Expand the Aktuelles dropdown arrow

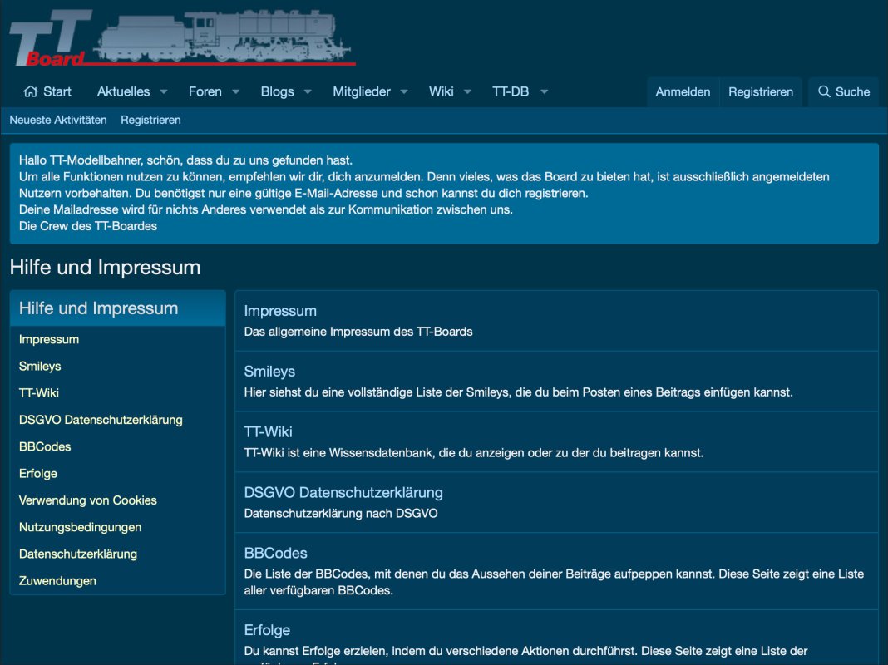tap(164, 91)
